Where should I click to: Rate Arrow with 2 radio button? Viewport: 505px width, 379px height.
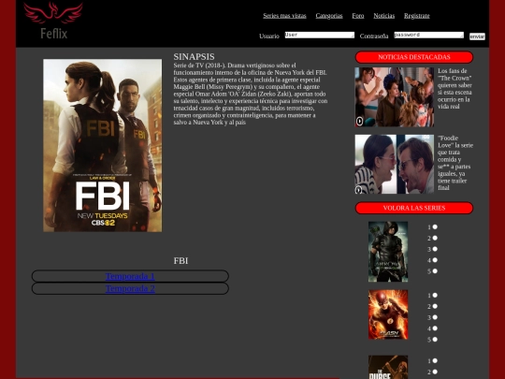pos(435,238)
